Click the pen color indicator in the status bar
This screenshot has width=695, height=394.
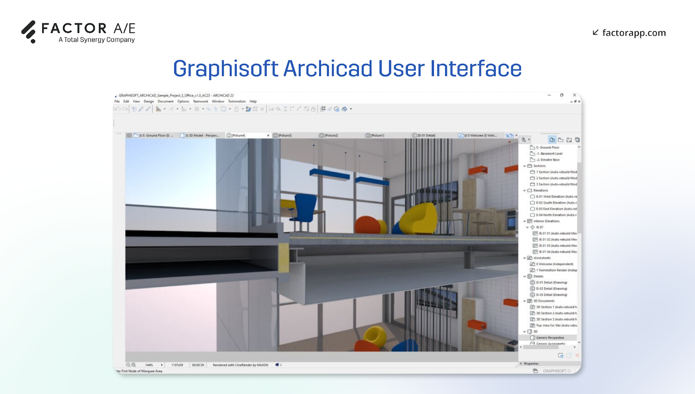[276, 365]
